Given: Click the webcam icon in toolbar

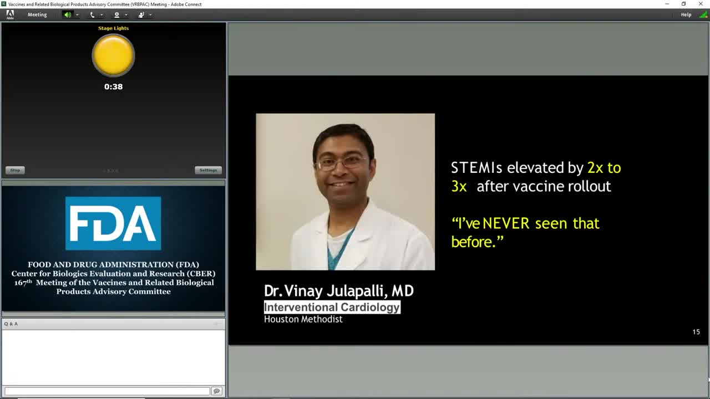Looking at the screenshot, I should (116, 15).
